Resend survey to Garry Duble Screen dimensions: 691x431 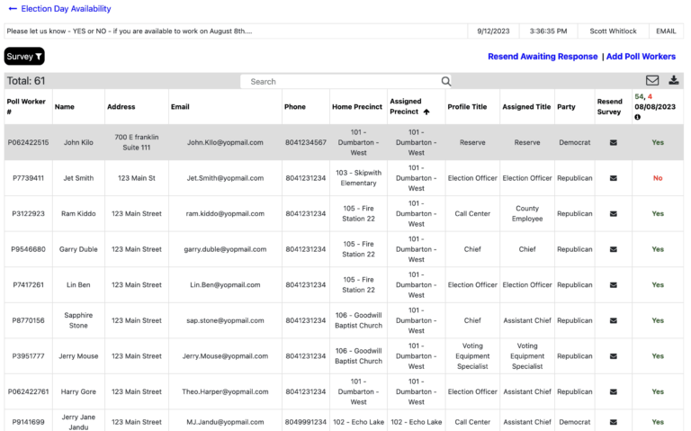pos(613,249)
